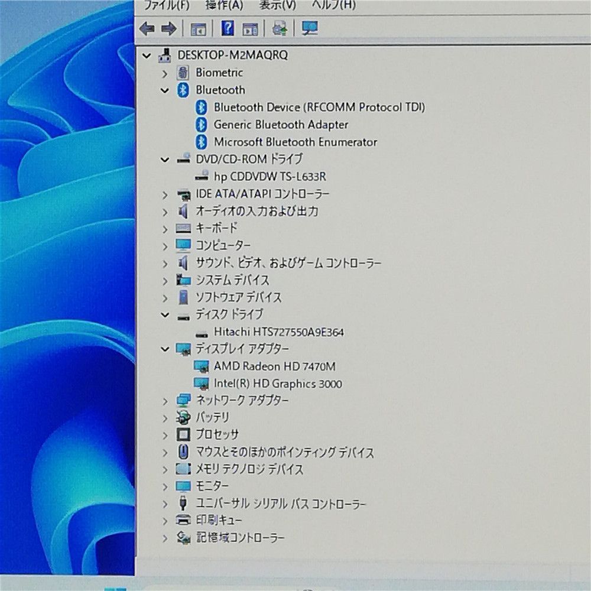The height and width of the screenshot is (591, 591).
Task: Expand the プロセッサ category
Action: click(x=164, y=436)
